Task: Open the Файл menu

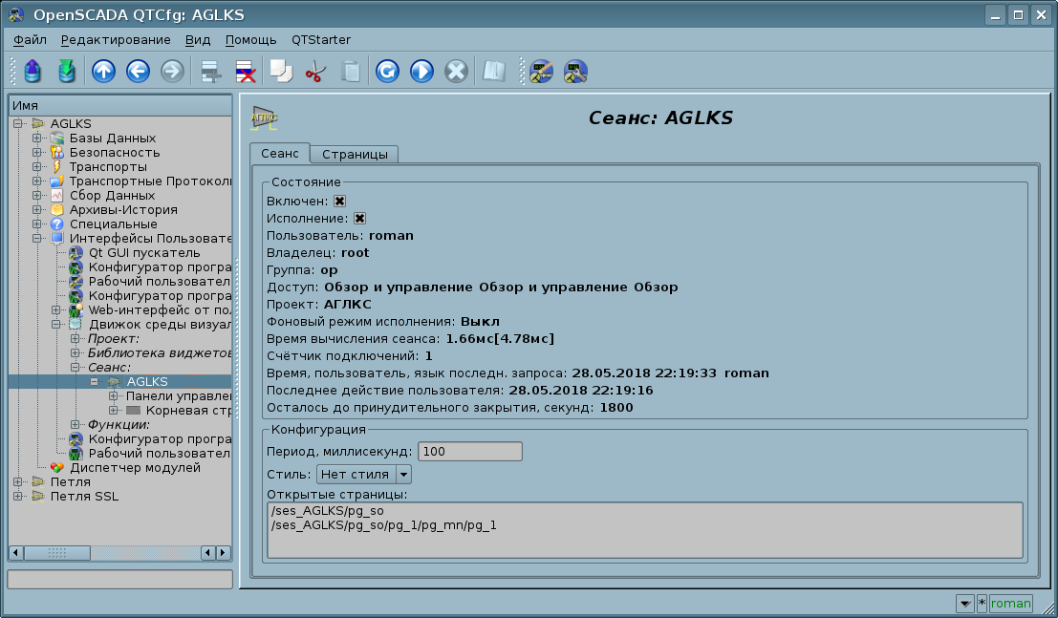Action: point(30,40)
